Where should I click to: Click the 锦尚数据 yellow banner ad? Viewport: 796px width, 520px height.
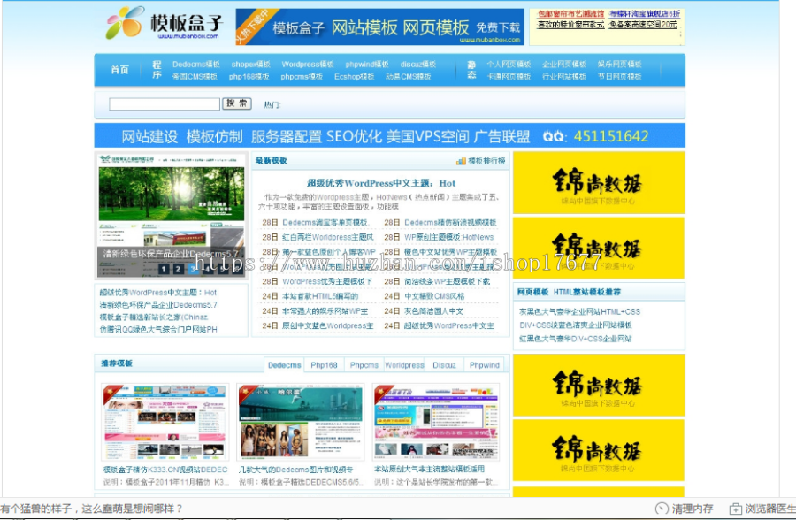point(598,181)
